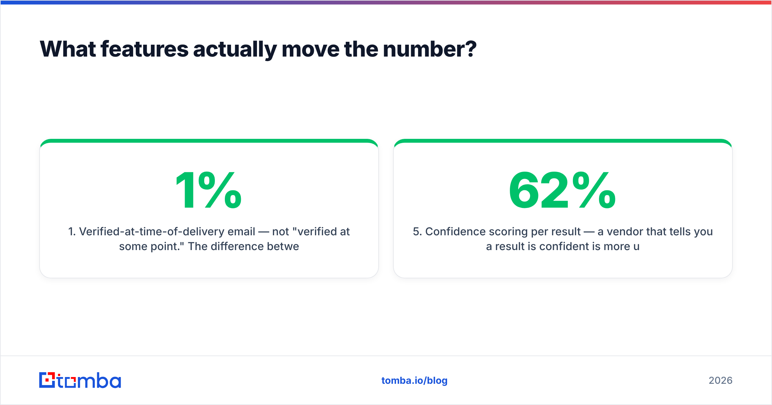Viewport: 772px width, 405px height.
Task: Click the 2026 year label
Action: click(721, 381)
